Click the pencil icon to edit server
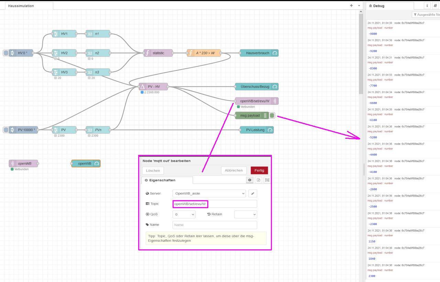 click(x=253, y=193)
